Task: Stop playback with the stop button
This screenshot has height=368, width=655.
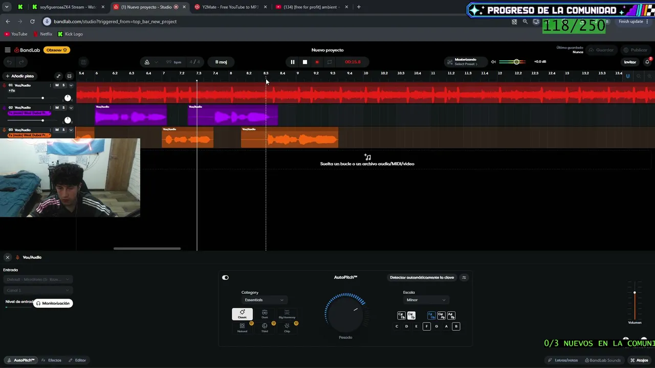Action: (x=304, y=62)
